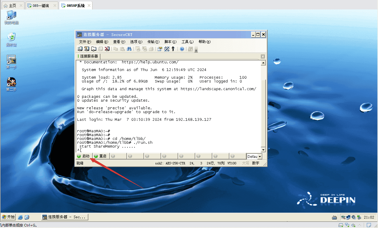Open the 文件 menu
This screenshot has height=228, width=378.
(x=85, y=42)
